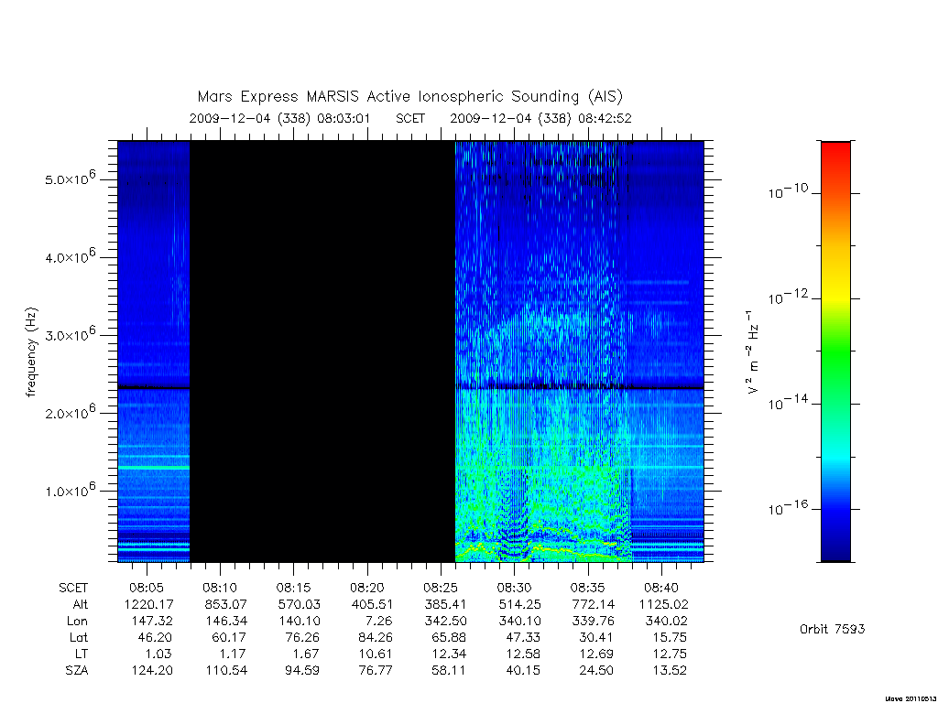
Task: Click the 08:30 SCET time tick label
Action: 515,588
